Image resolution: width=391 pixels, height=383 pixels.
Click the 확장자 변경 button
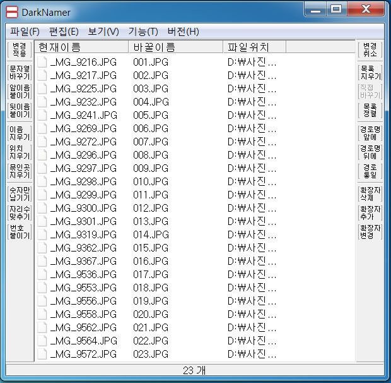tap(370, 232)
